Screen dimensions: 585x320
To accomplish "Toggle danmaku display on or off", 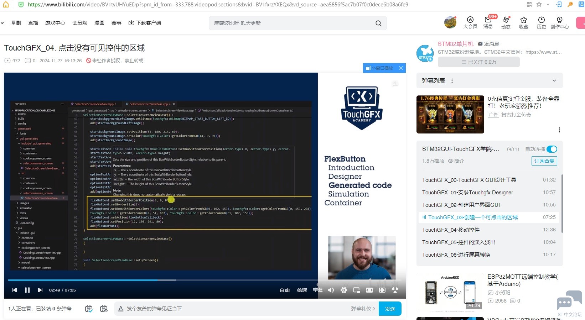I will 89,309.
